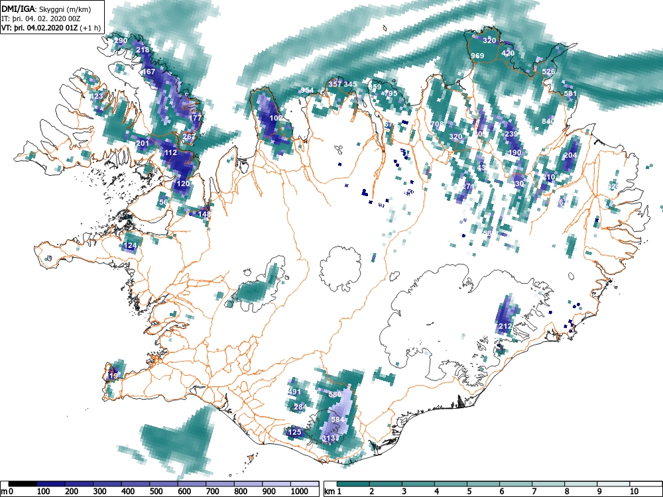Select the metre scale swatch between 400 and 500

tap(136, 484)
